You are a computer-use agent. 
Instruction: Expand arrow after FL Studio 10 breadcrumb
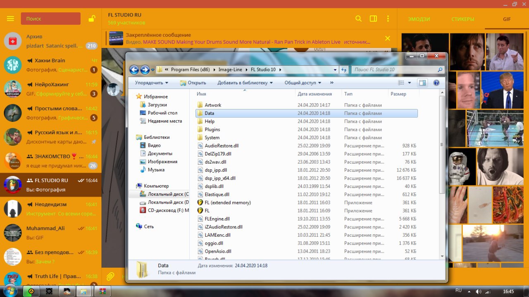pos(280,69)
